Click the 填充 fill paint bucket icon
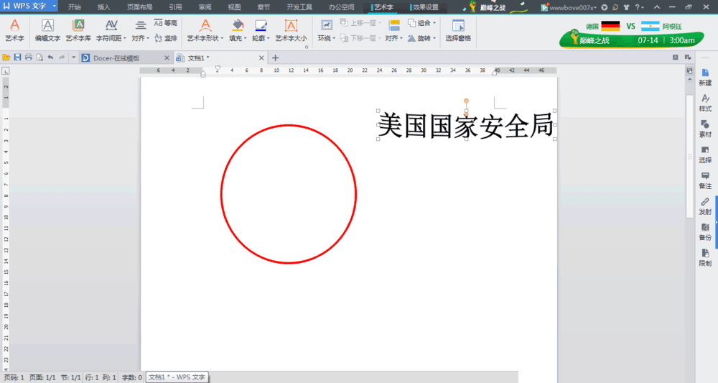The image size is (718, 383). [x=238, y=25]
